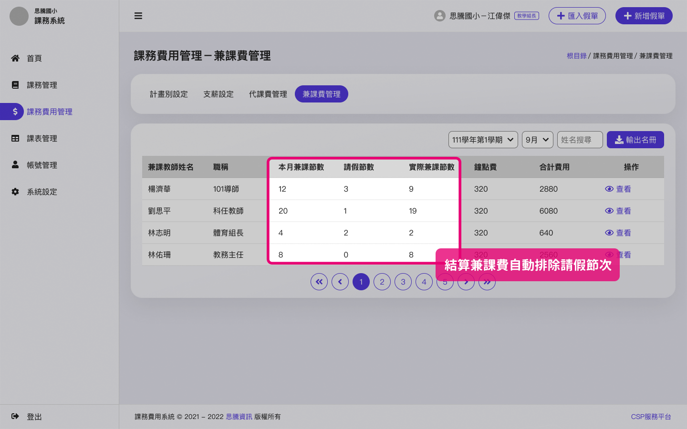The width and height of the screenshot is (687, 429).
Task: Jump to the first page of results
Action: click(319, 282)
